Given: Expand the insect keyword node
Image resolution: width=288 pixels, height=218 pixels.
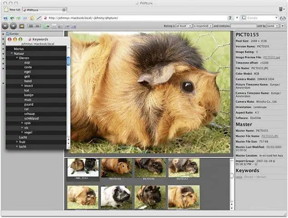Looking at the screenshot, I should coord(22,85).
